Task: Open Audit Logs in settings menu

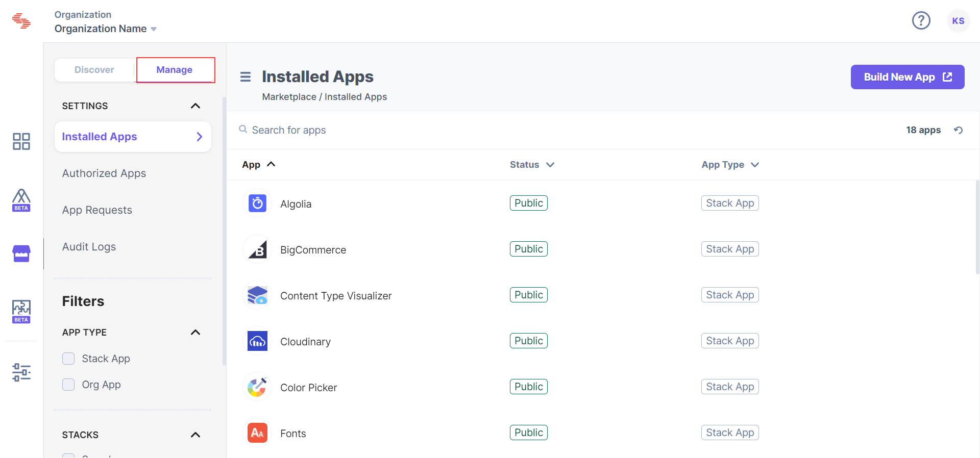Action: click(x=89, y=247)
